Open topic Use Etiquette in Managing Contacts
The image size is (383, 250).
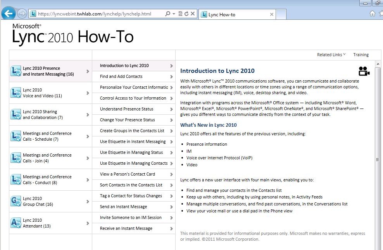click(134, 163)
